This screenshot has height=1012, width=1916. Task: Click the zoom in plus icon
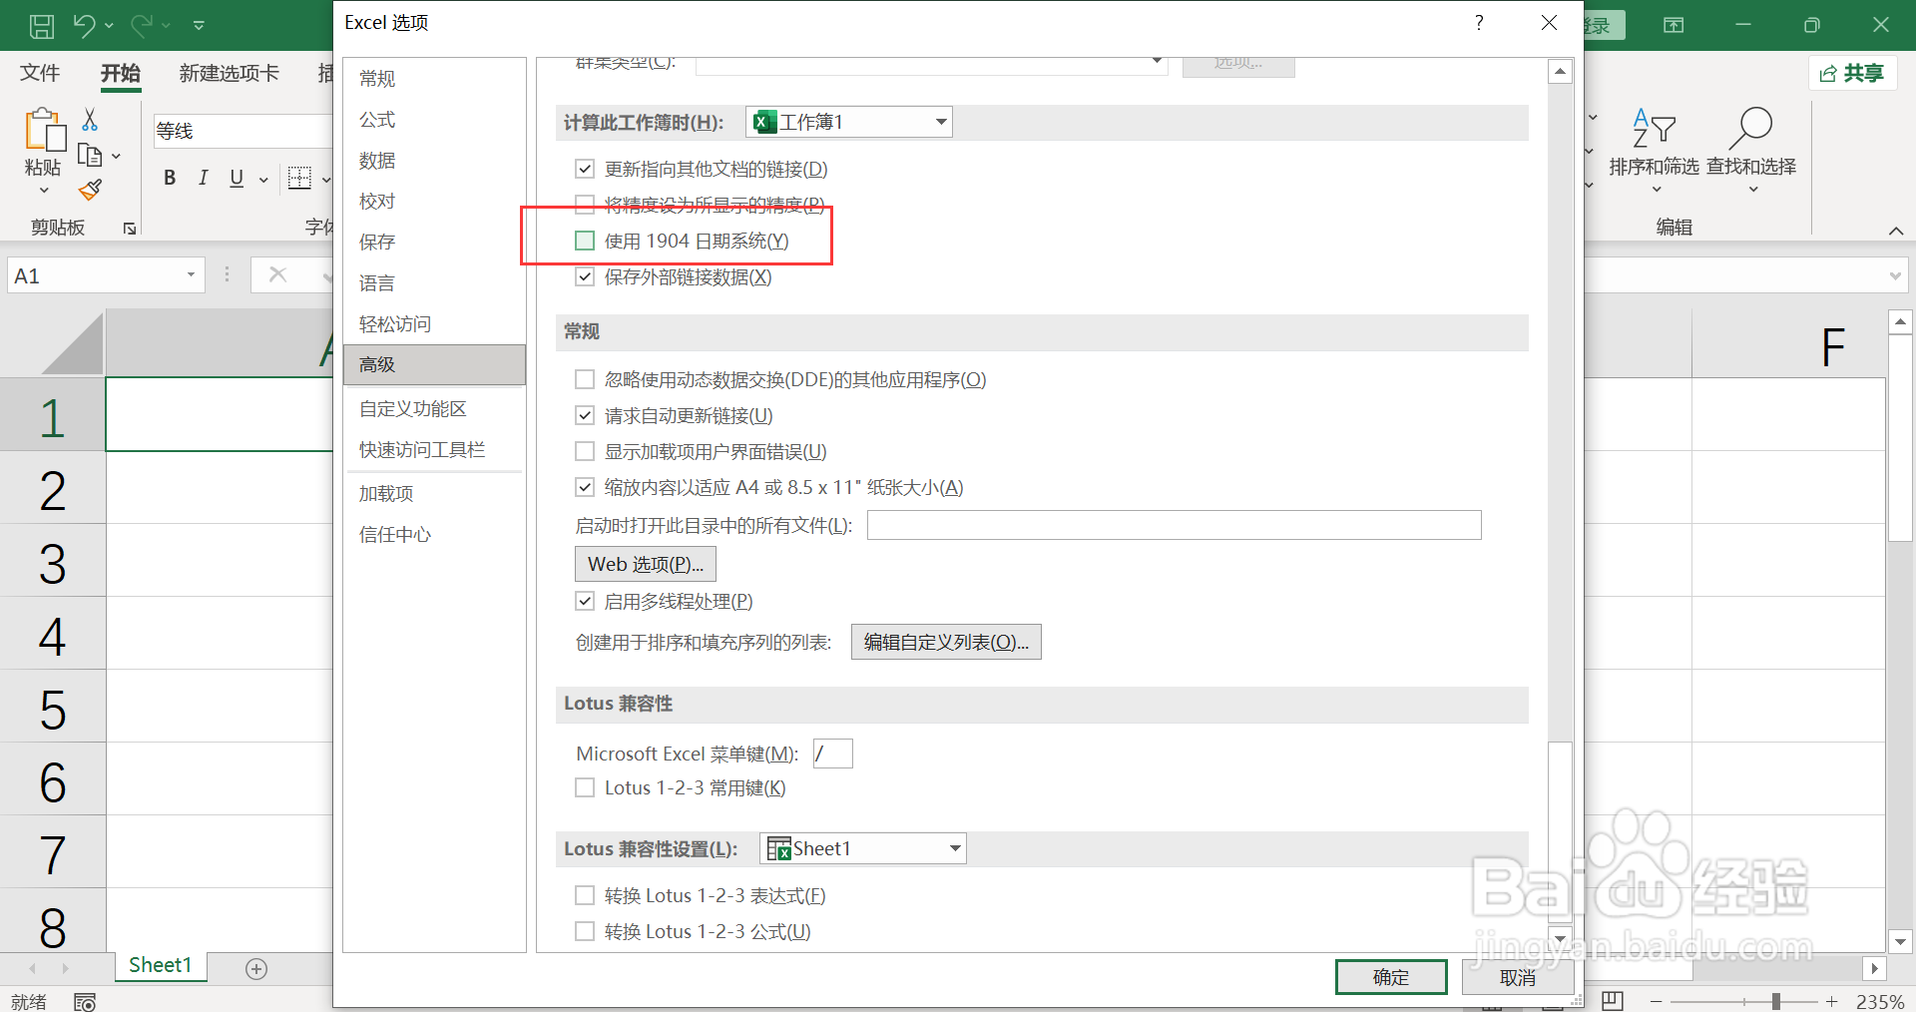click(1831, 1001)
